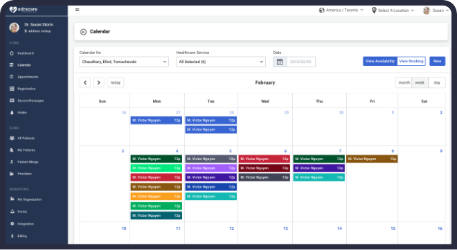The width and height of the screenshot is (457, 250).
Task: Click the My Patients icon
Action: [x=12, y=150]
